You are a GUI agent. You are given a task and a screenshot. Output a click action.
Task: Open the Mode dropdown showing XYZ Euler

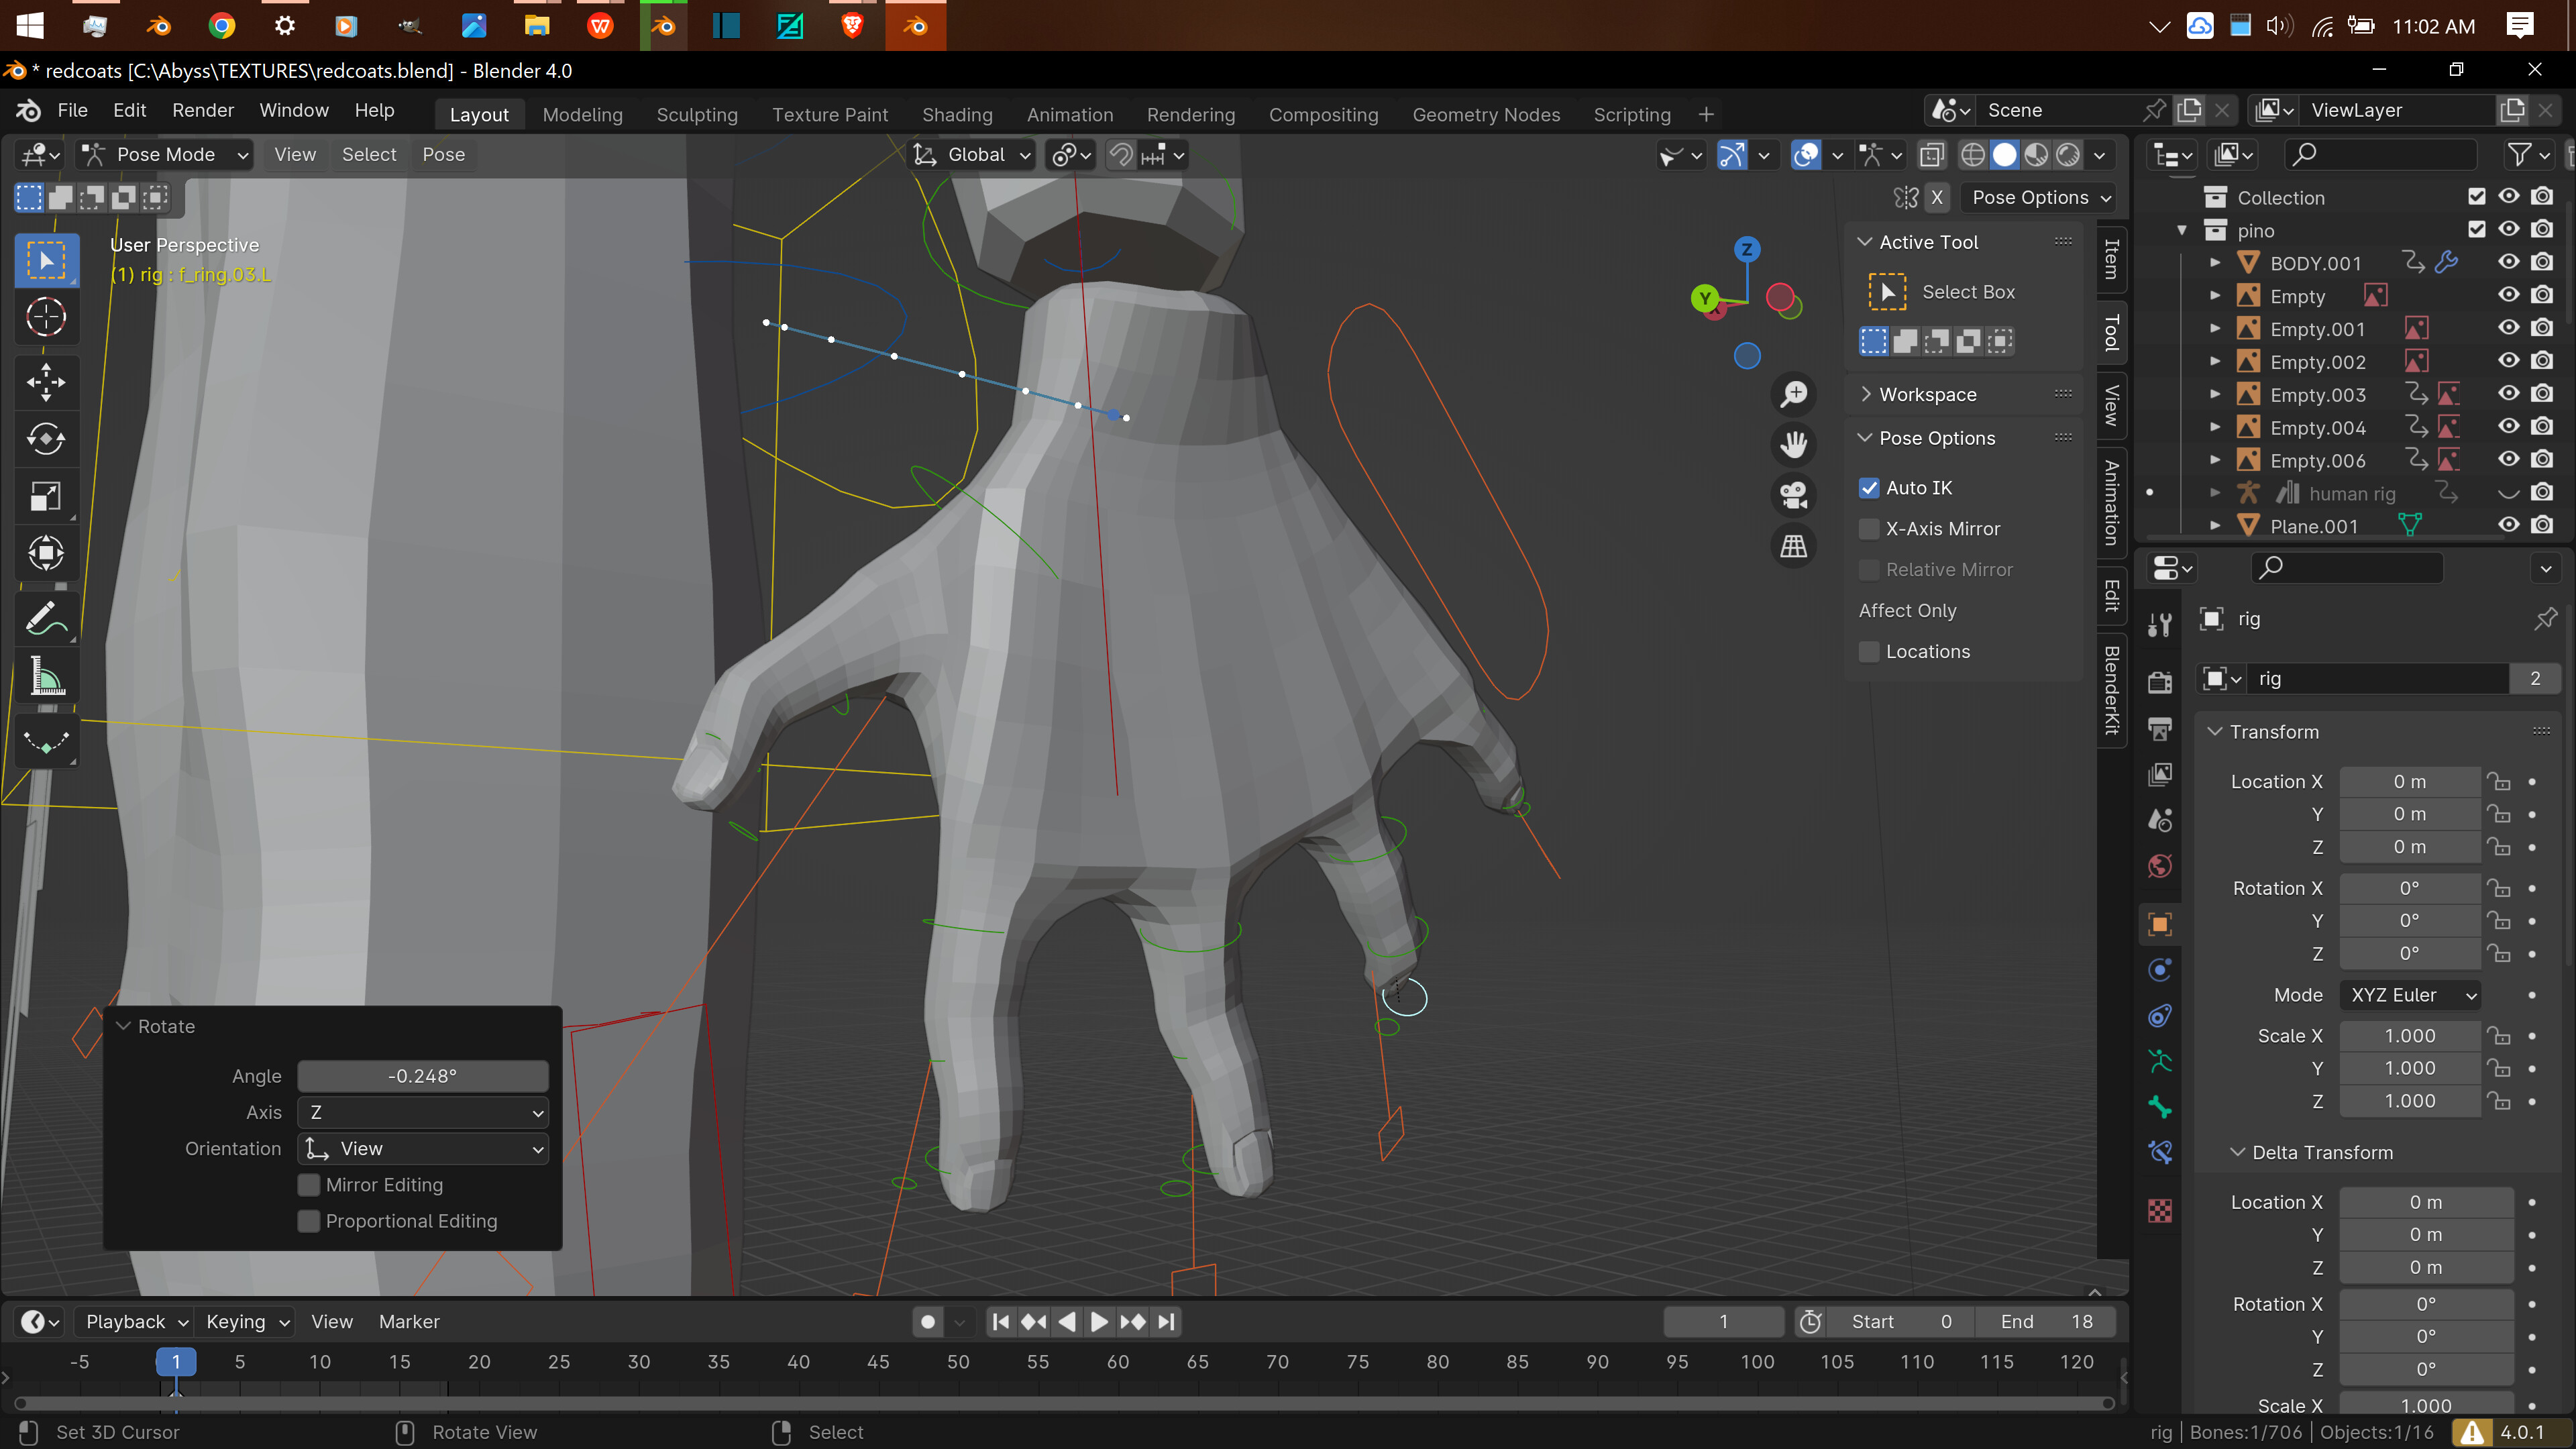click(x=2411, y=995)
